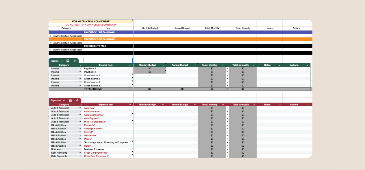Viewport: 365px width, 170px height.
Task: Click the Expenses table lightning bolt icon
Action: coord(77,100)
